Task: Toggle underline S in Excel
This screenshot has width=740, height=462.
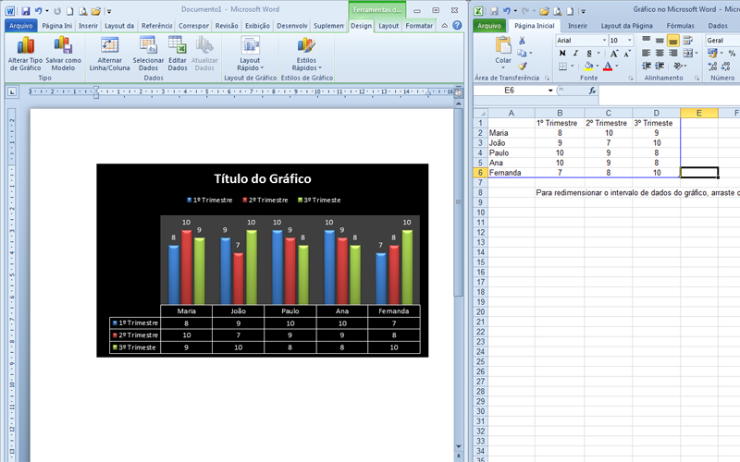Action: coord(589,54)
